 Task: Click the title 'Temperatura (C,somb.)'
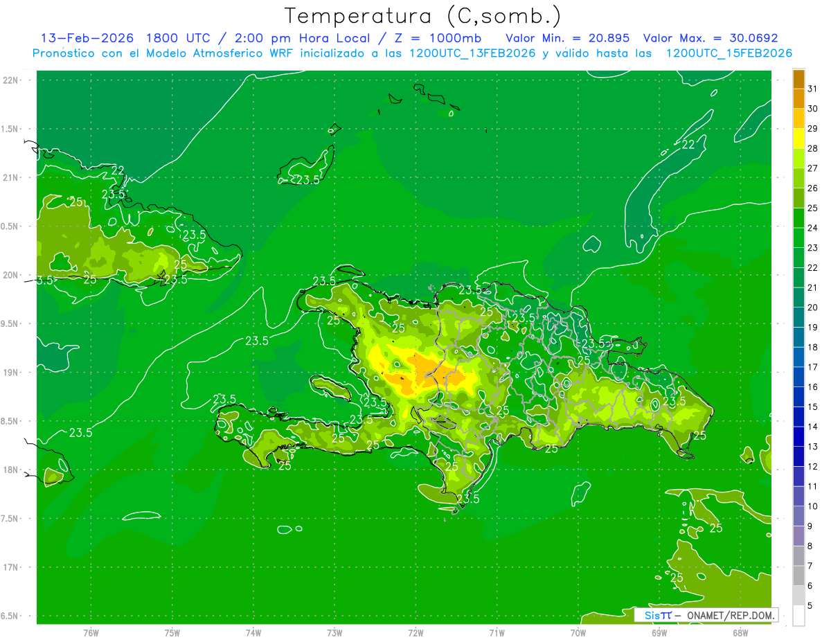(423, 16)
